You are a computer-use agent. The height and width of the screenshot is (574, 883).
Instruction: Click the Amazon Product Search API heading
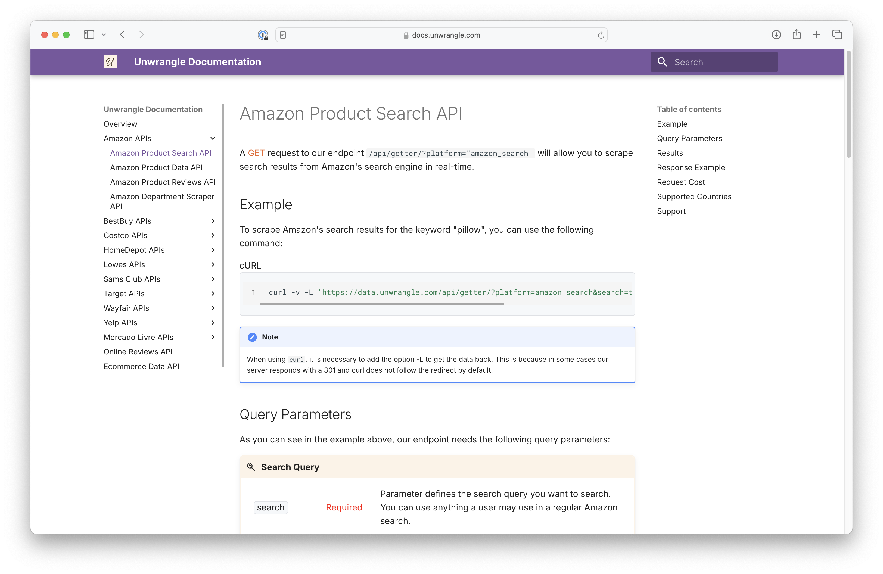(351, 113)
